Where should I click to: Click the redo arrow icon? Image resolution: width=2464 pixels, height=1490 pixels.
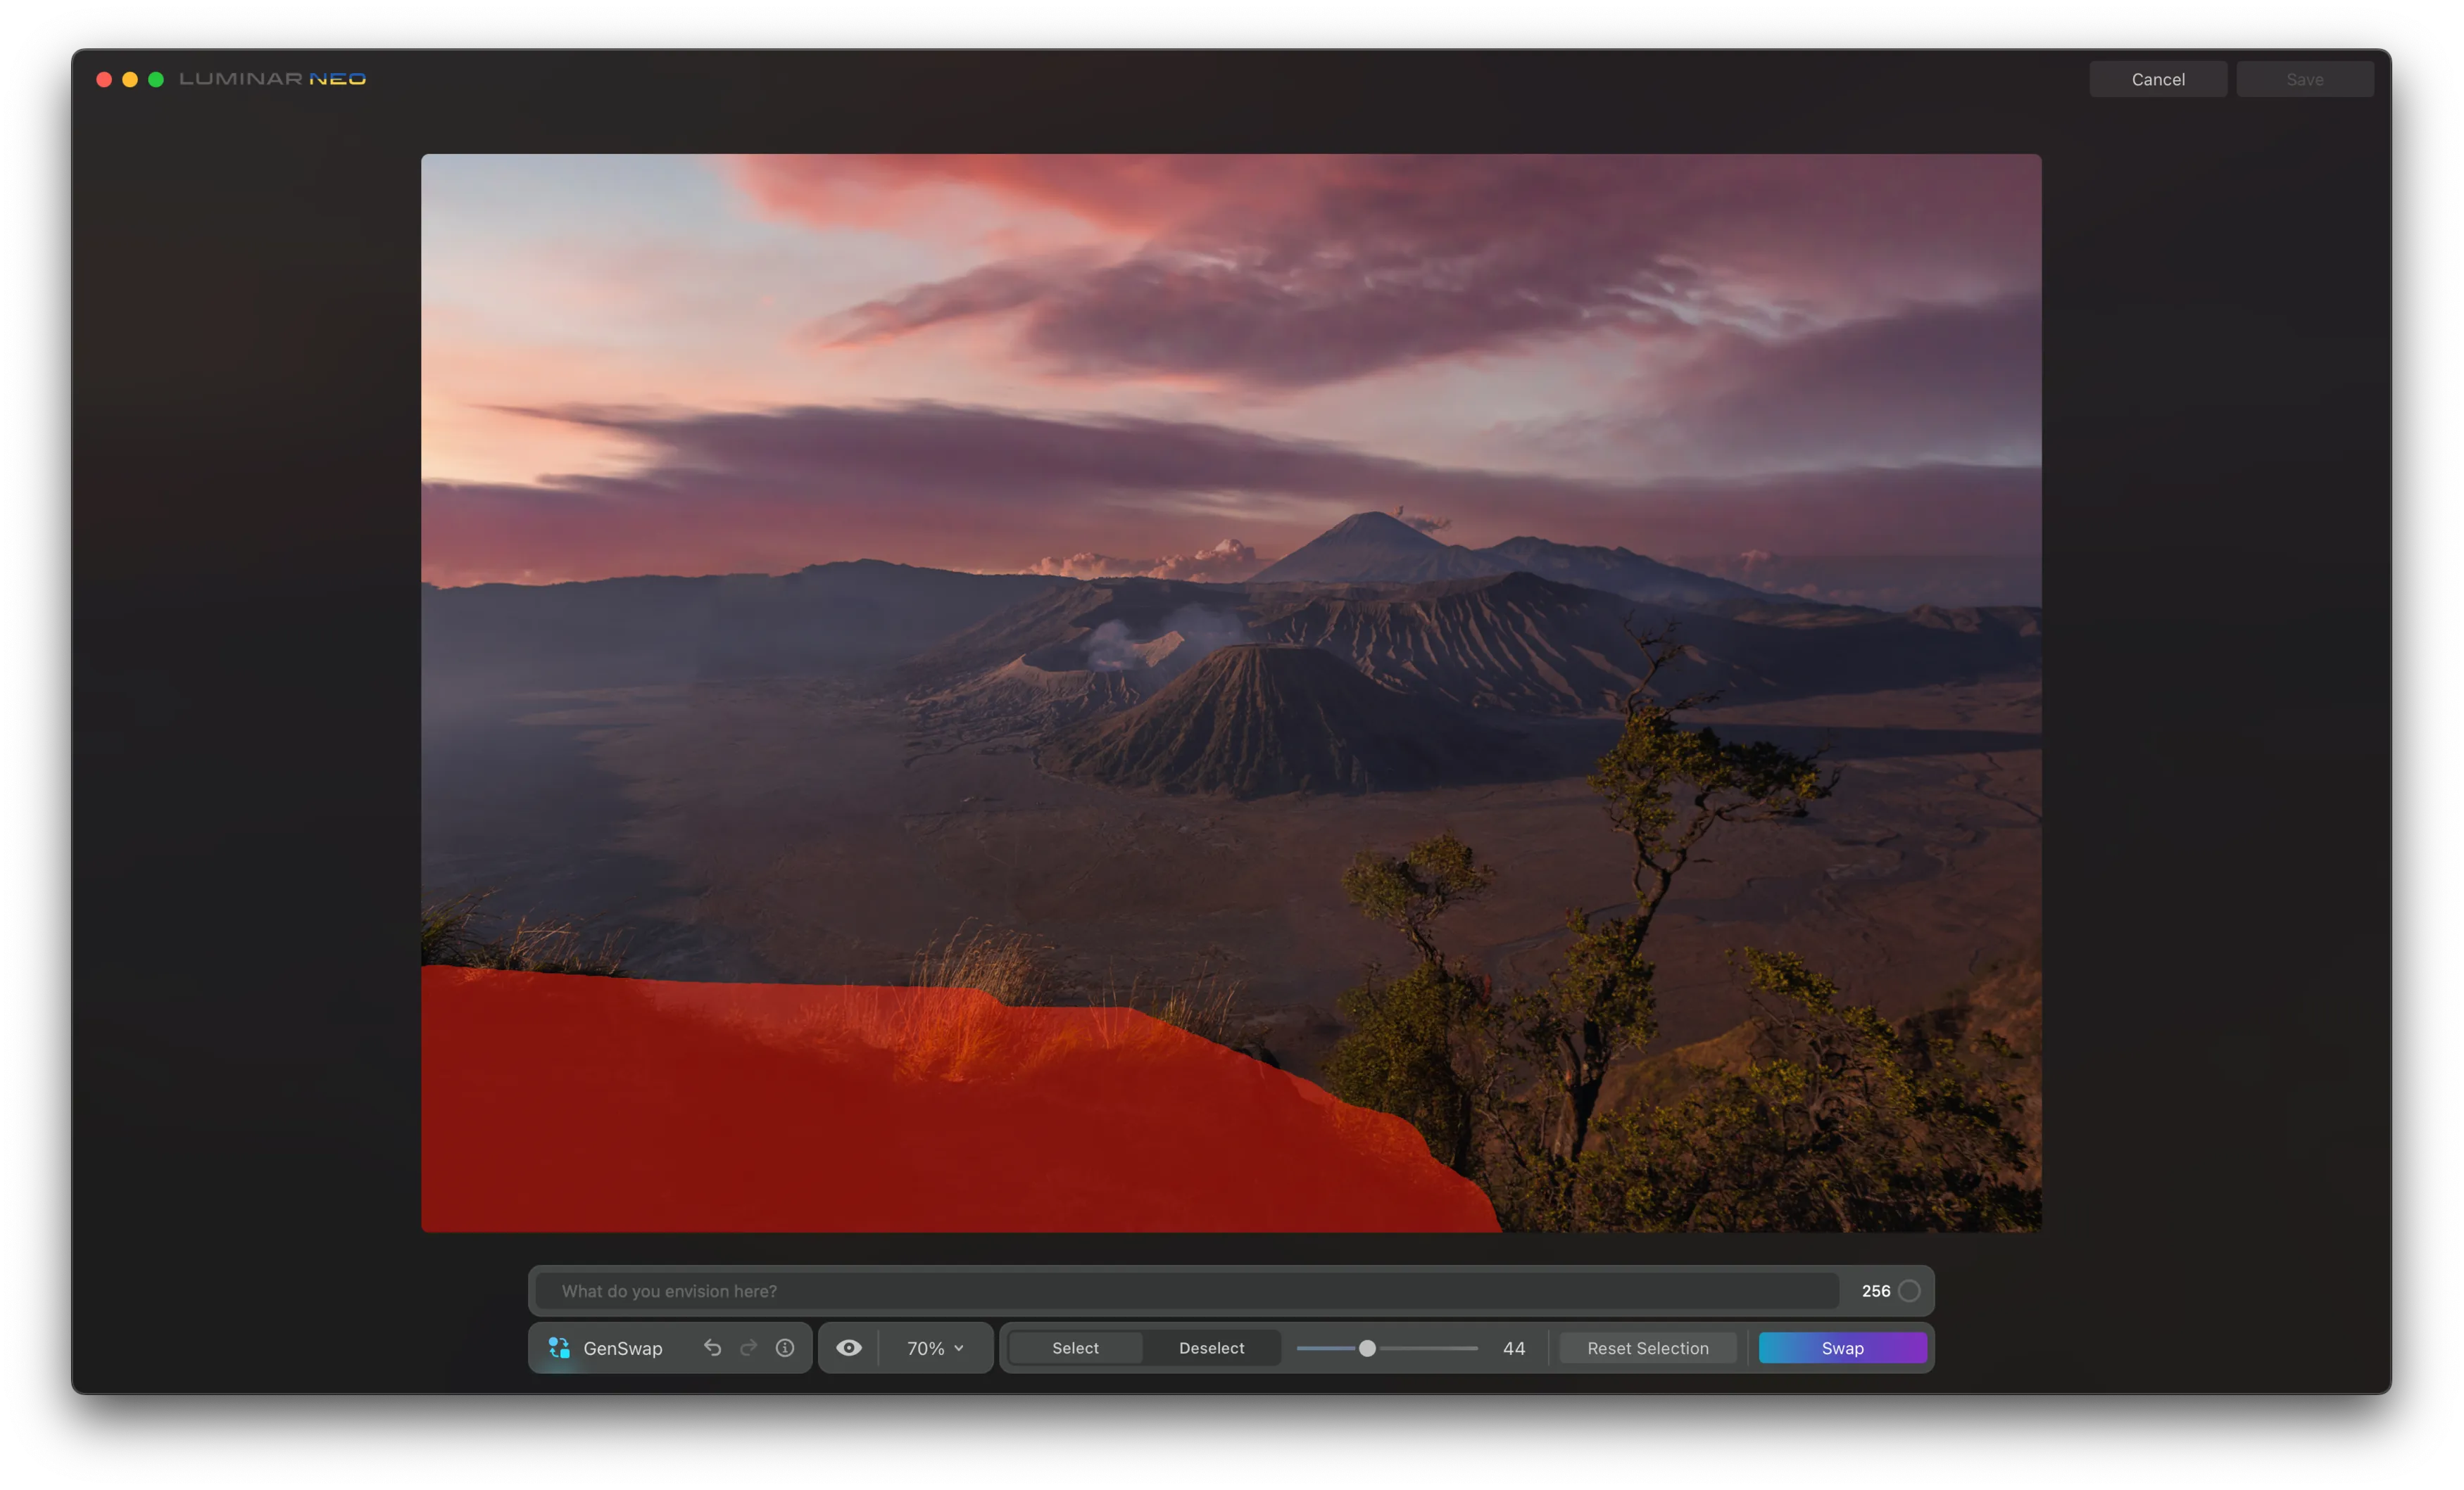point(748,1348)
